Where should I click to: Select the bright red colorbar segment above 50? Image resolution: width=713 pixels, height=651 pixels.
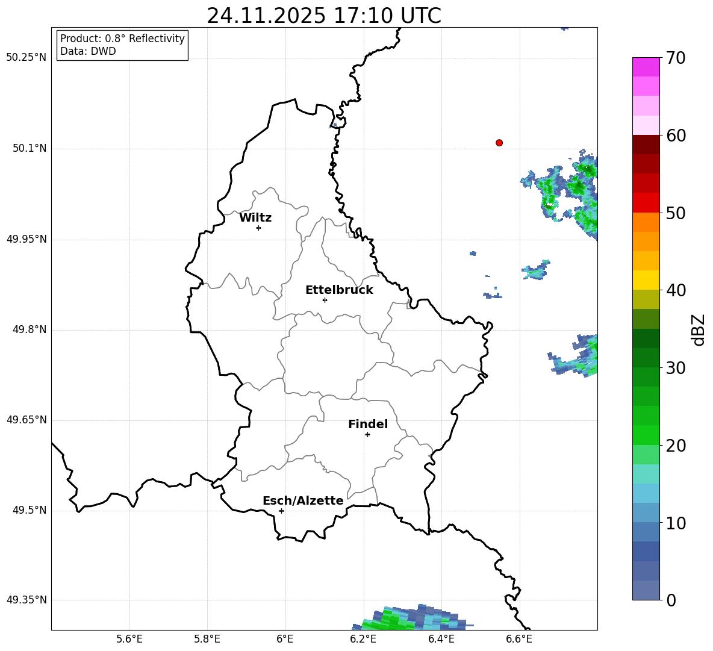click(646, 202)
